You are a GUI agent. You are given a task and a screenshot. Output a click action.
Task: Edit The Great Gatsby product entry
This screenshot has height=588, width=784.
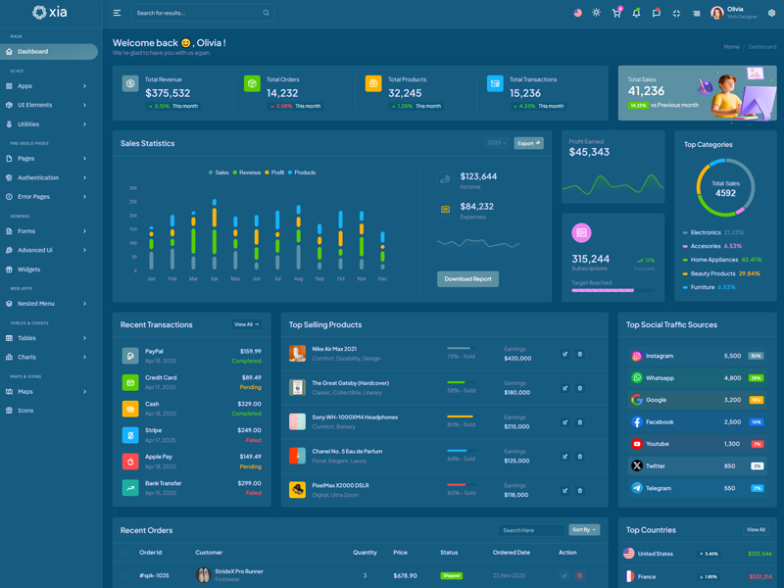pos(564,388)
